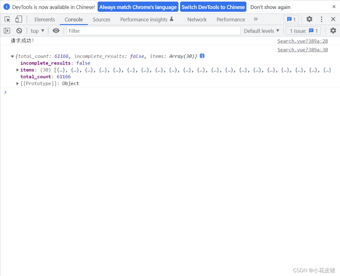Image resolution: width=340 pixels, height=276 pixels.
Task: Show more tabs with the double chevron
Action: (256, 19)
